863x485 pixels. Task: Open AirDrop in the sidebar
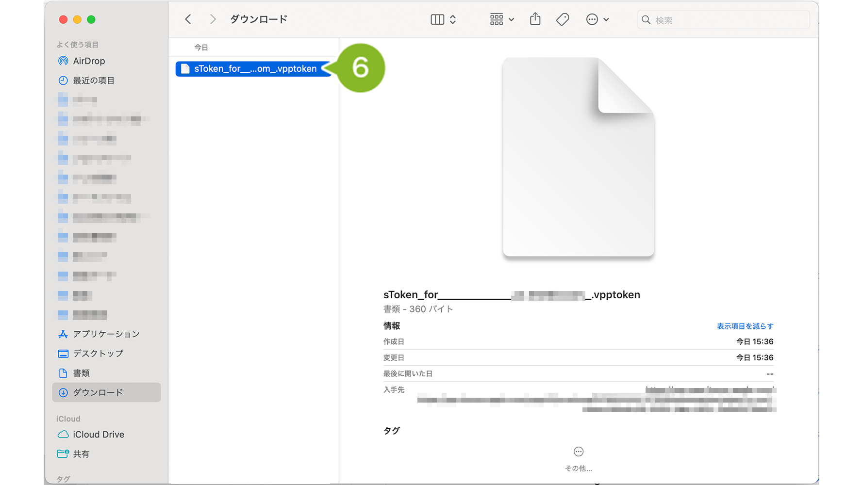click(89, 61)
